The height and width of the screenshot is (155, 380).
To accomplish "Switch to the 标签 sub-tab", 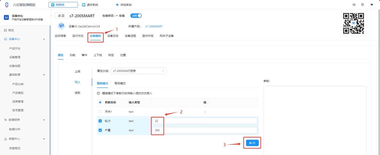I will (111, 55).
